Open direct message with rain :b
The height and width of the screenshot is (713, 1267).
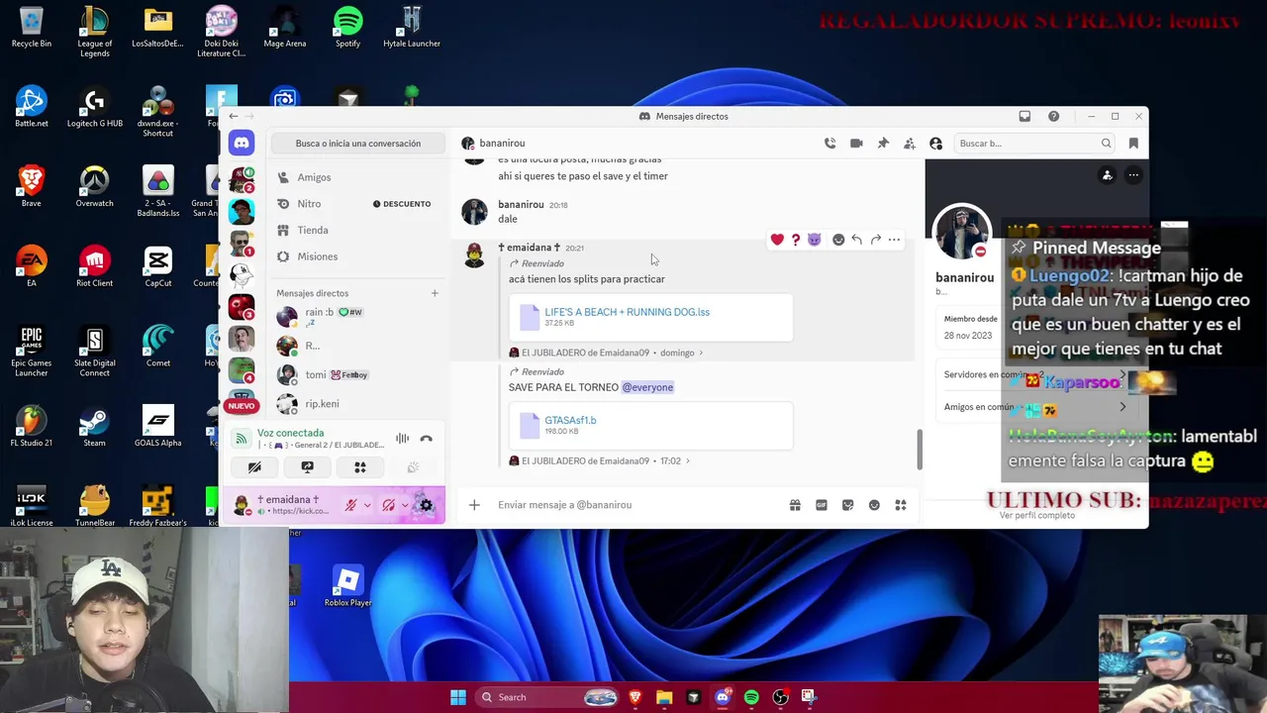[x=357, y=317]
